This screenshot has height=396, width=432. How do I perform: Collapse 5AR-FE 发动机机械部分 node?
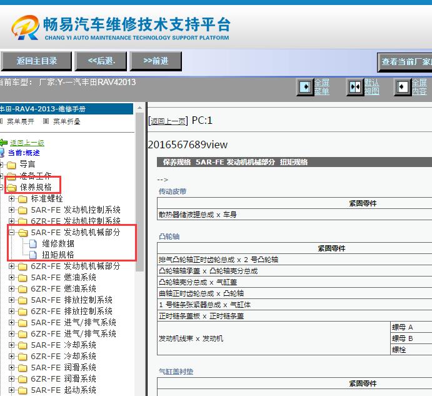tap(11, 233)
